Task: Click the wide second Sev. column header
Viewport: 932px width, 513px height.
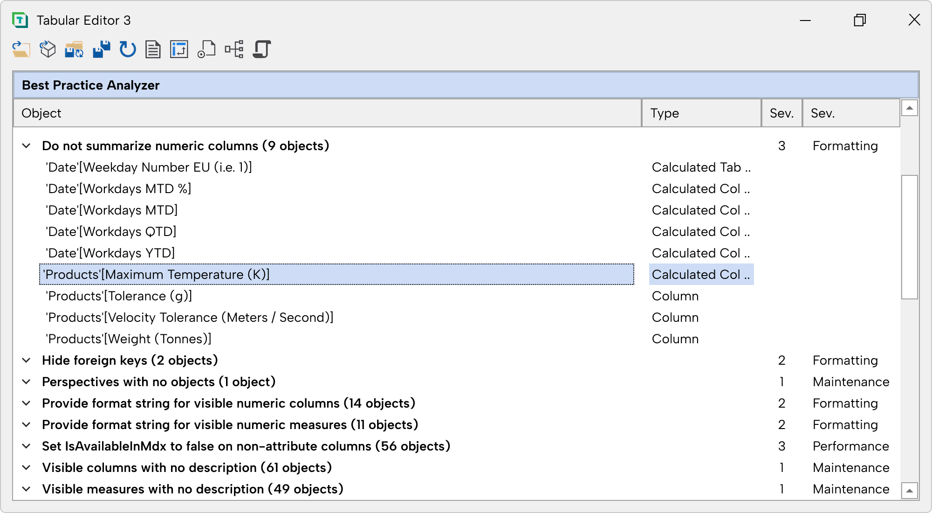Action: click(851, 113)
